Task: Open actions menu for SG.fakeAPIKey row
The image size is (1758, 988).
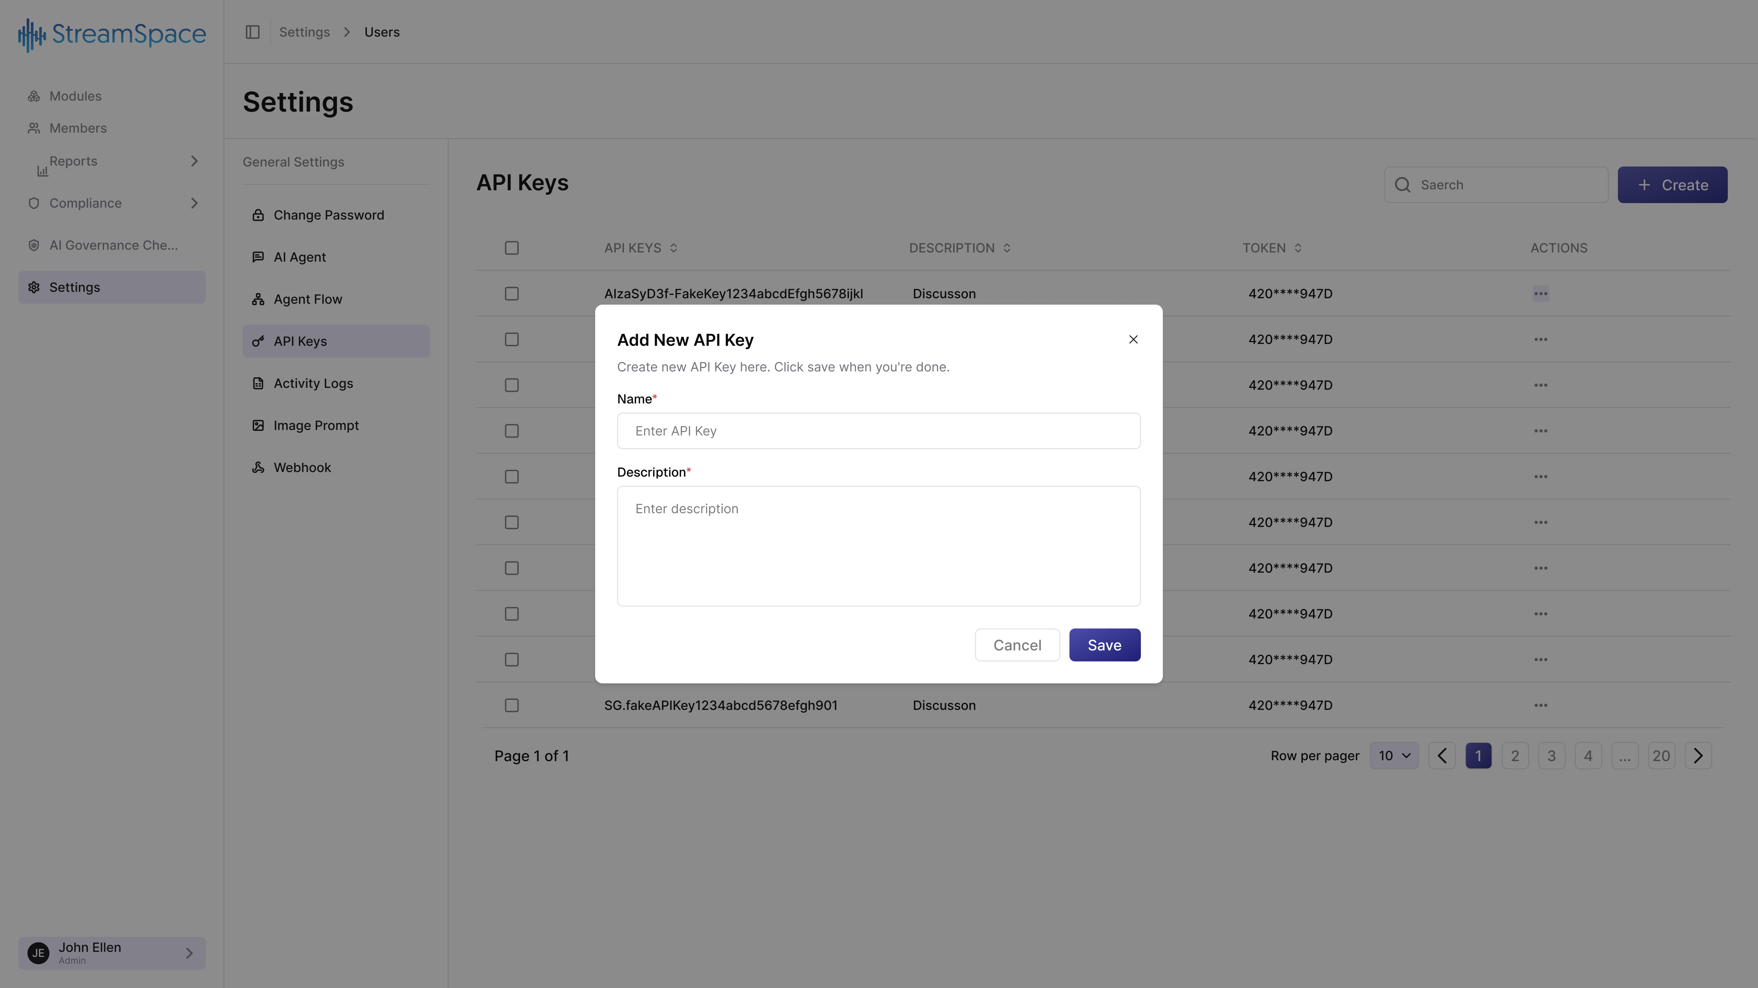Action: 1541,706
